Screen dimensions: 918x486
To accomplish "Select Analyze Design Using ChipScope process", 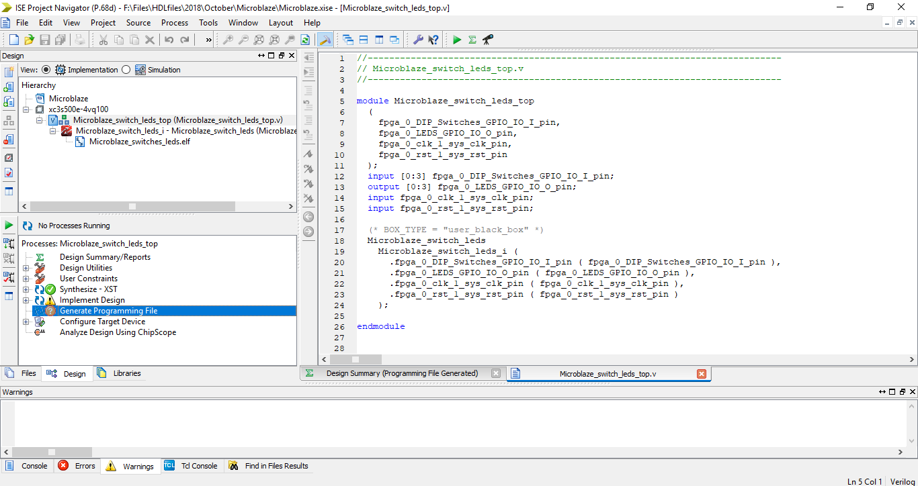I will 118,332.
